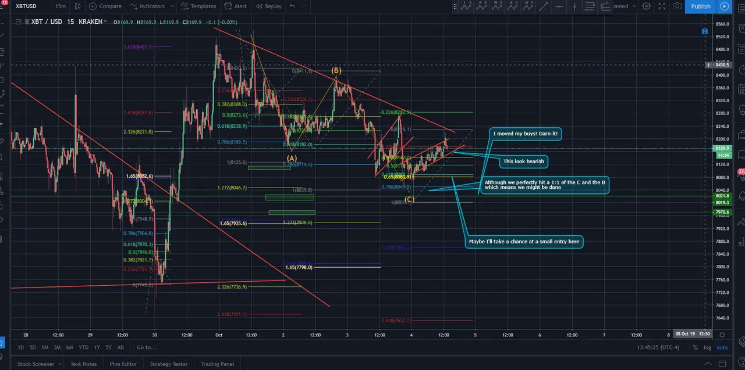Click the Go to... date link
The height and width of the screenshot is (370, 745).
[147, 347]
